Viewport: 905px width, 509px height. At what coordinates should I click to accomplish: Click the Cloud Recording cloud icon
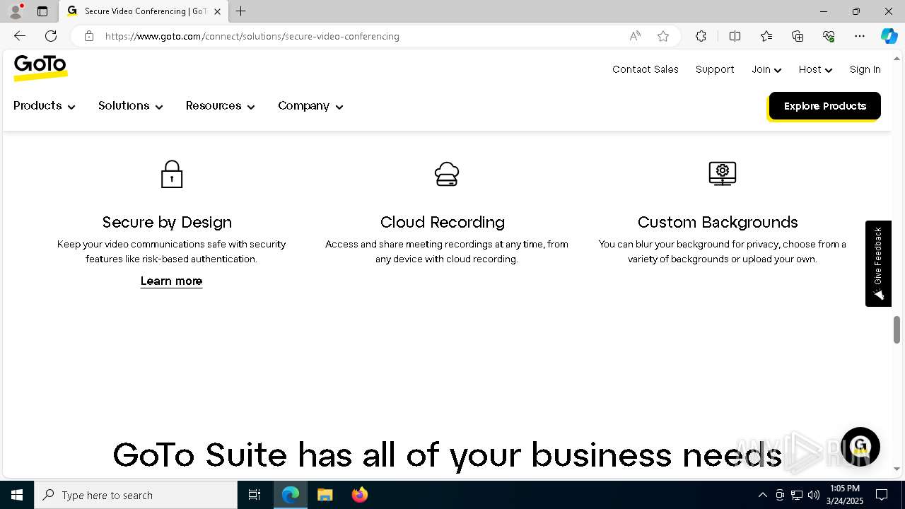coord(447,174)
